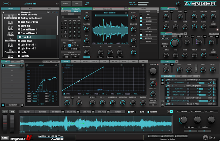Switch to the ARP editor tab
This screenshot has width=220, height=141.
point(75,62)
